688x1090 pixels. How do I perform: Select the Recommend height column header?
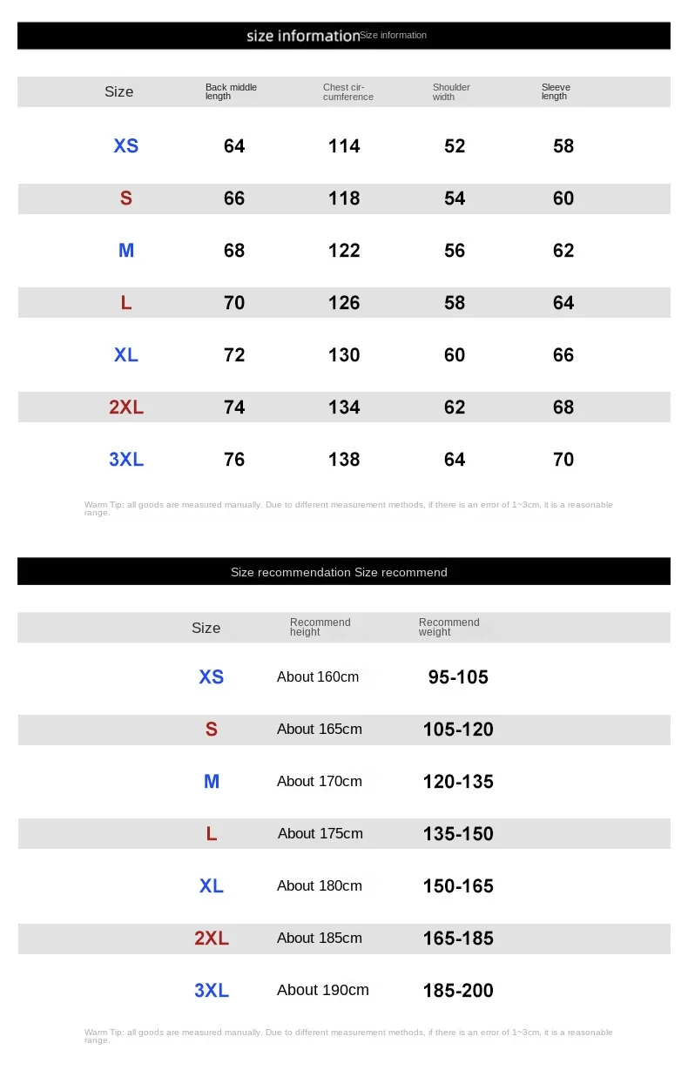(x=320, y=627)
